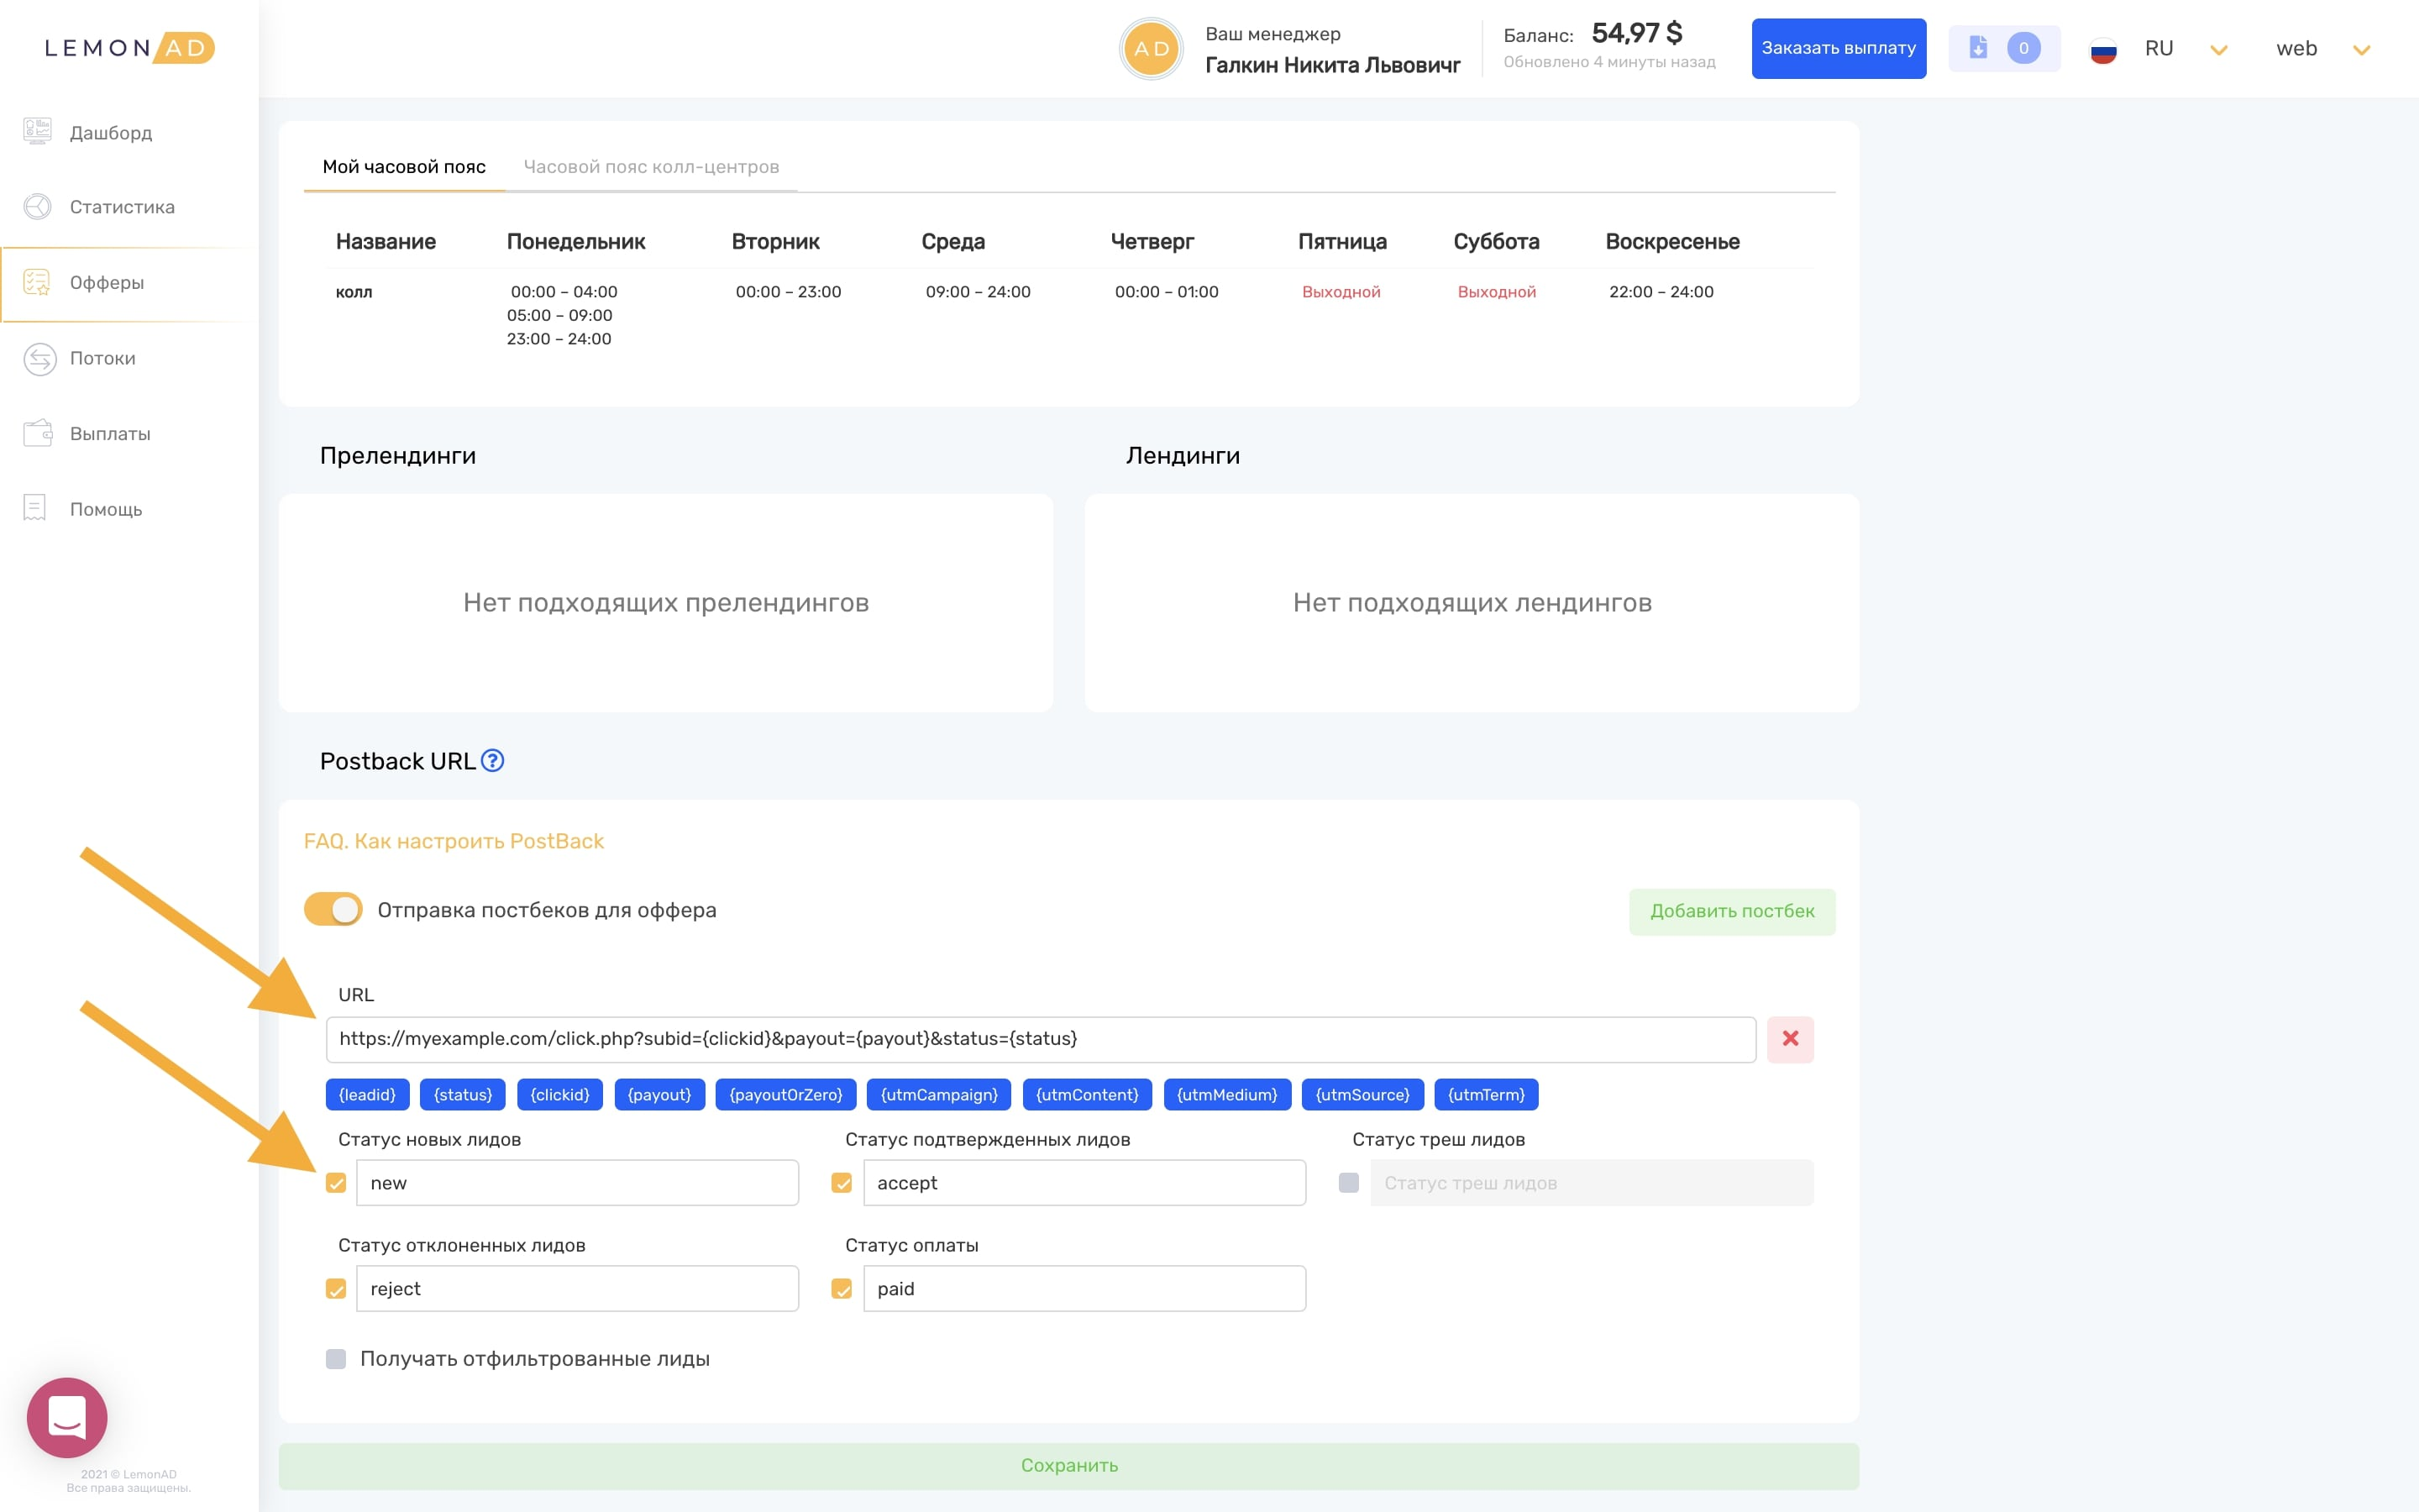Uncheck the new leads status checkbox

coord(336,1183)
